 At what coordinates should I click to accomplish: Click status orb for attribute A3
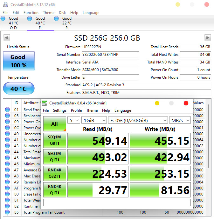coord(7,146)
